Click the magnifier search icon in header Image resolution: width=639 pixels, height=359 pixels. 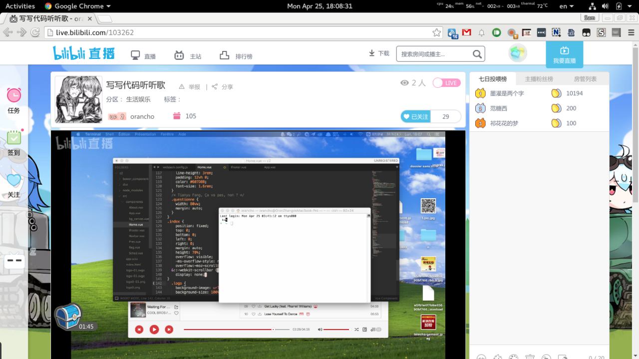point(477,54)
